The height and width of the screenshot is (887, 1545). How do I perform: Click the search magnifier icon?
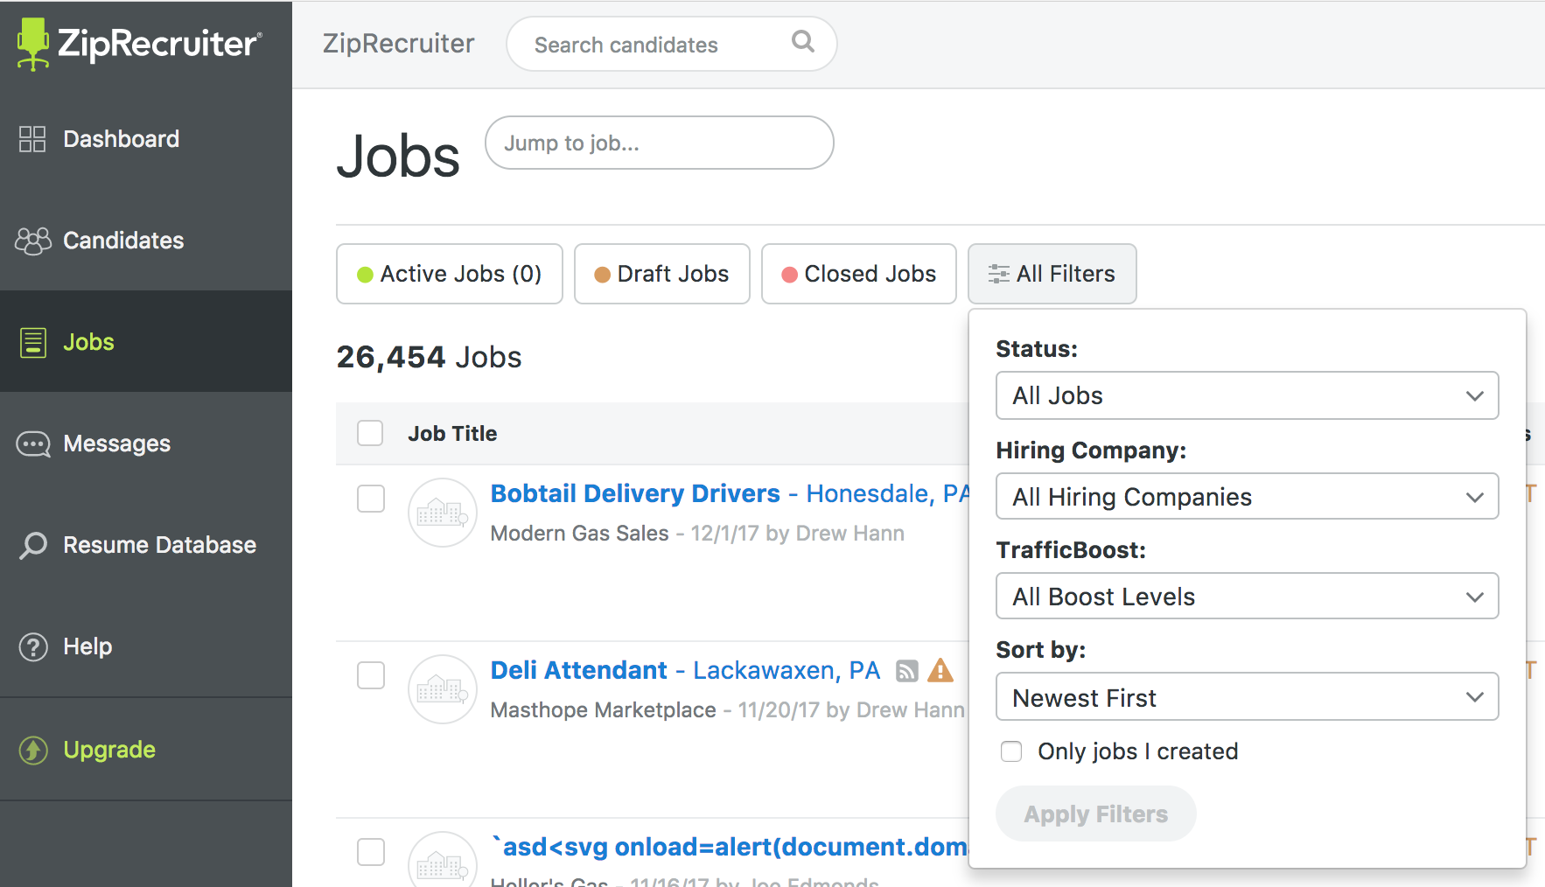802,42
